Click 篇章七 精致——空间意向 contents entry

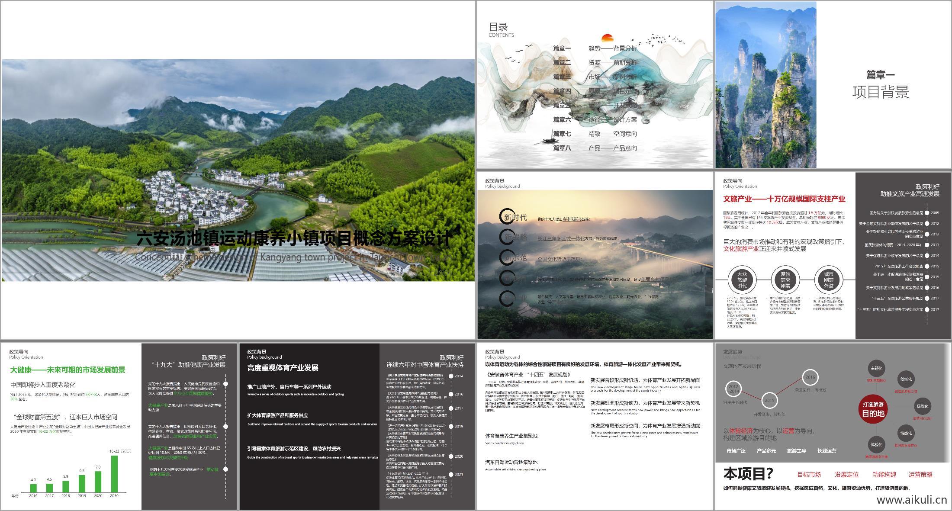(595, 134)
